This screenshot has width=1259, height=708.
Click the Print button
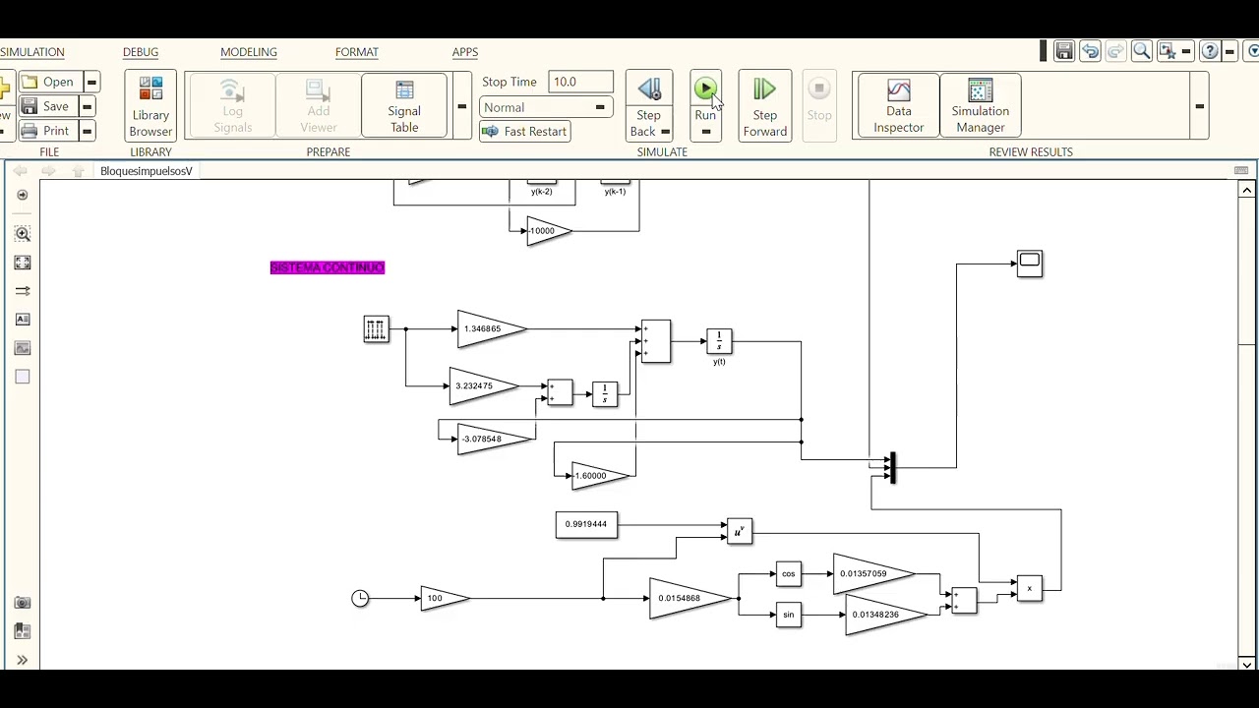(x=47, y=131)
